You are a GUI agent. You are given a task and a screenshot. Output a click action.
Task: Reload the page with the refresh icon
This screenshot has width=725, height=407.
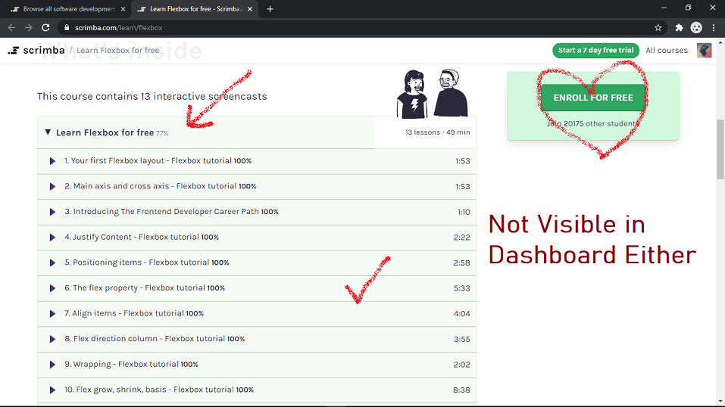pos(45,28)
